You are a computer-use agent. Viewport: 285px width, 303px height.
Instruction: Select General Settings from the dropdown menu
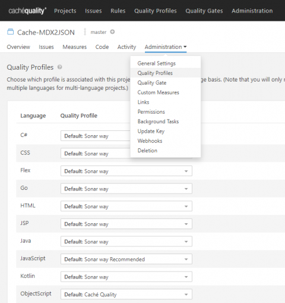click(x=166, y=63)
